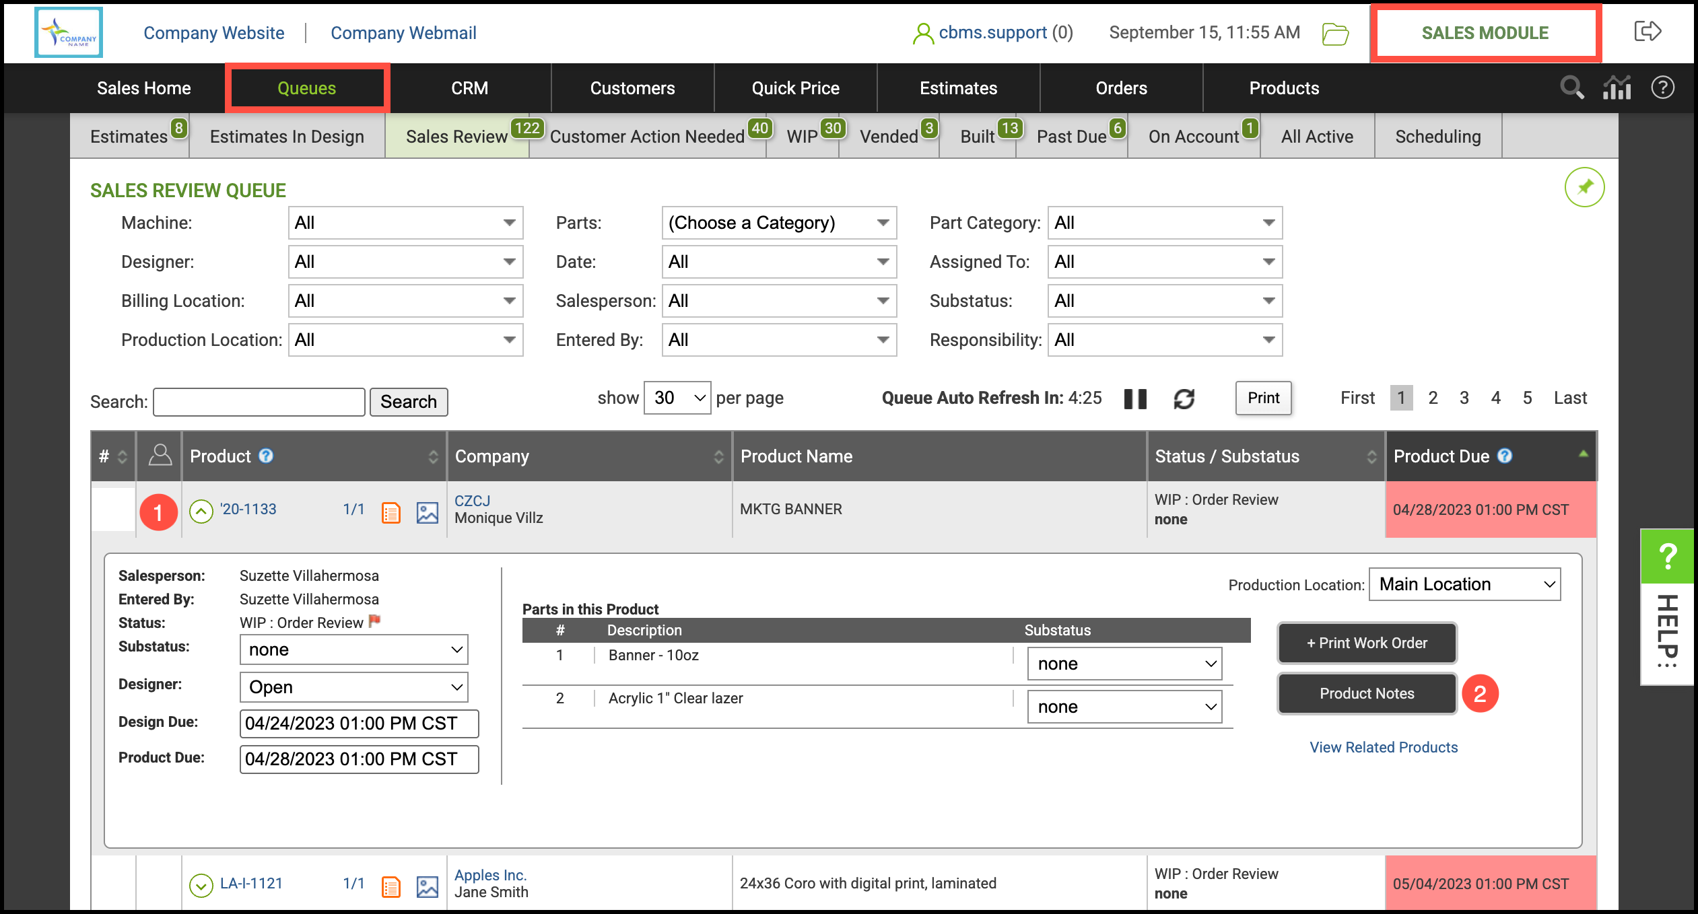Open the orange document icon for 20-1133

pos(390,512)
